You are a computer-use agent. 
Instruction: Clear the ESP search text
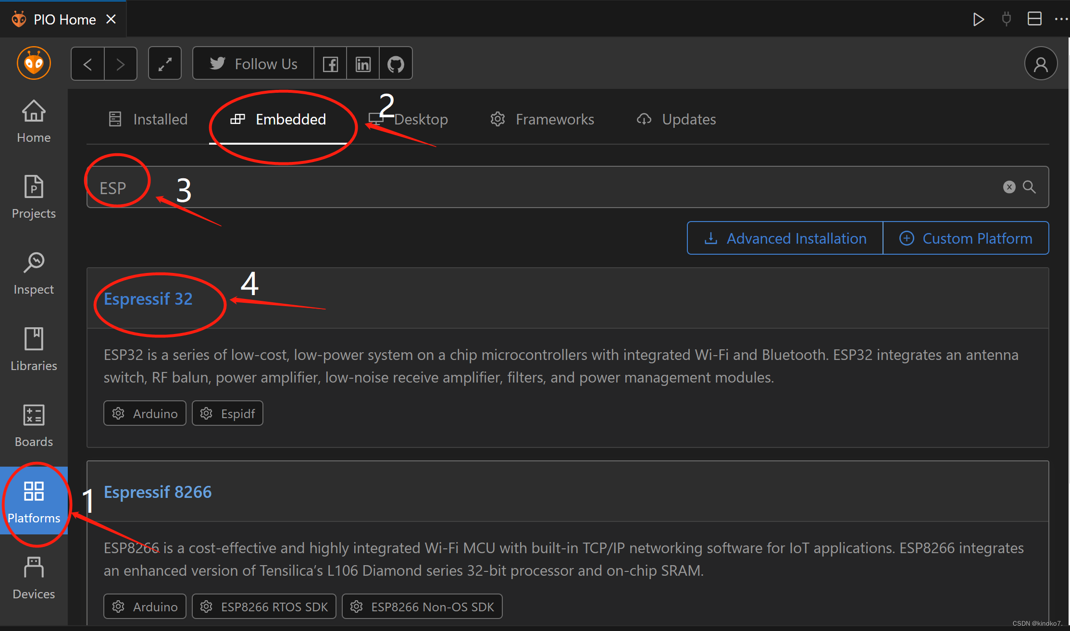point(1009,187)
